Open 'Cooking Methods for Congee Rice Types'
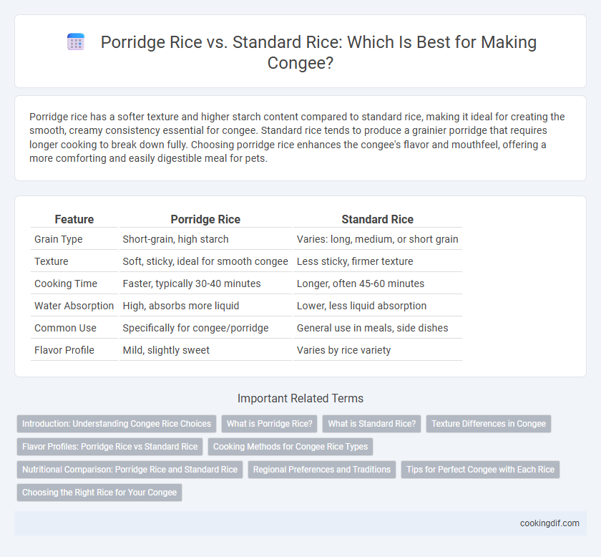The image size is (601, 557). pyautogui.click(x=290, y=447)
